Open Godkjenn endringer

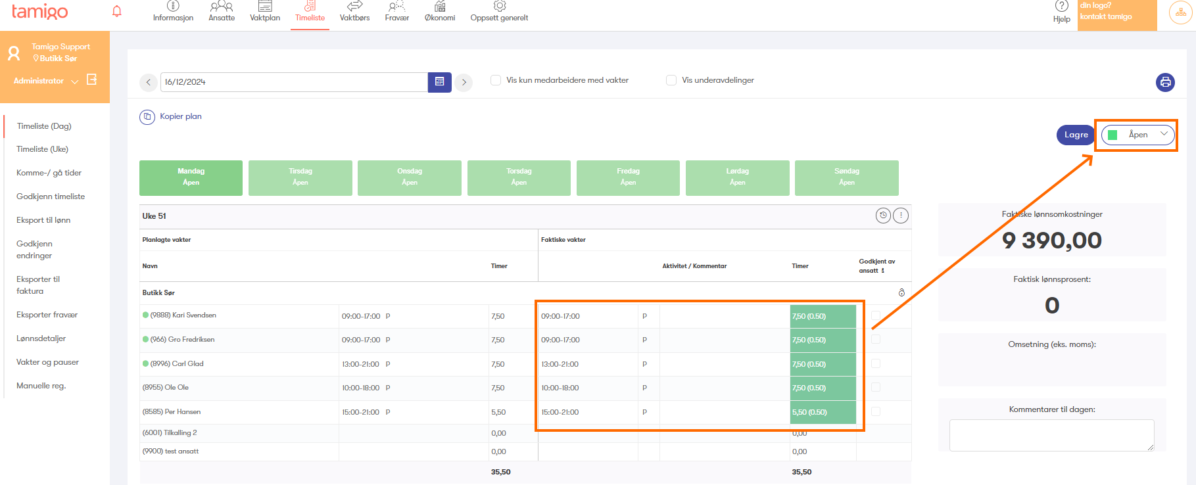tap(35, 250)
